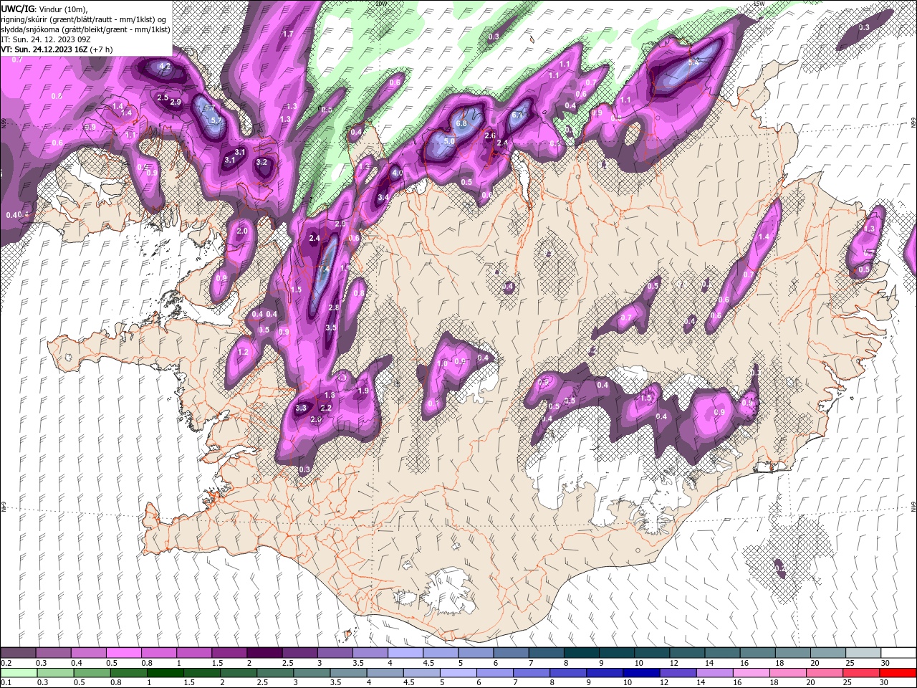The width and height of the screenshot is (917, 688).
Task: Click the 'slydda/snjókoma' legend description line
Action: (x=85, y=29)
